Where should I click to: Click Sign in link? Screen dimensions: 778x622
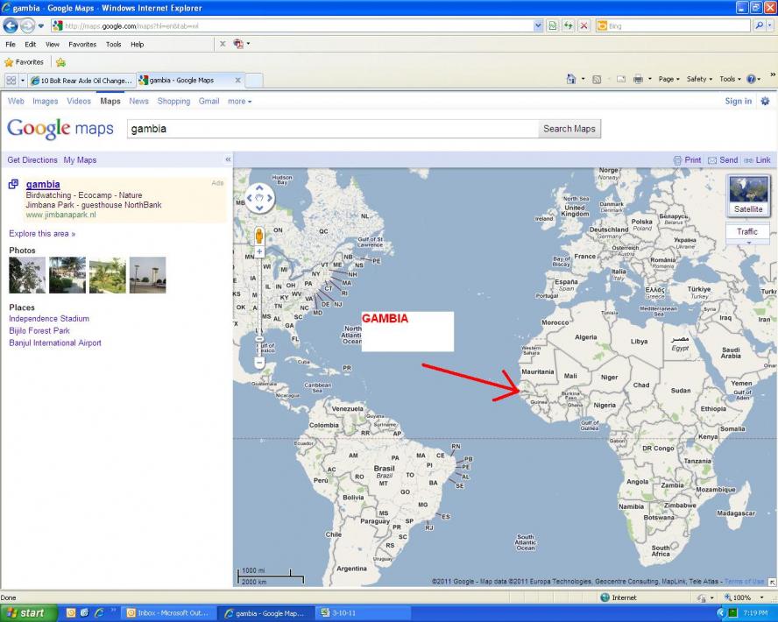click(738, 102)
